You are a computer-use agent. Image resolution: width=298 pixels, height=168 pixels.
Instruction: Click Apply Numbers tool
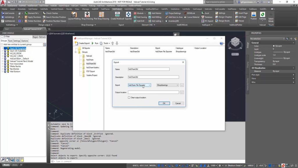coord(33,17)
